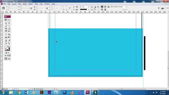Open the scale X percentage dropdown
Image resolution: width=169 pixels, height=95 pixels.
pos(44,7)
